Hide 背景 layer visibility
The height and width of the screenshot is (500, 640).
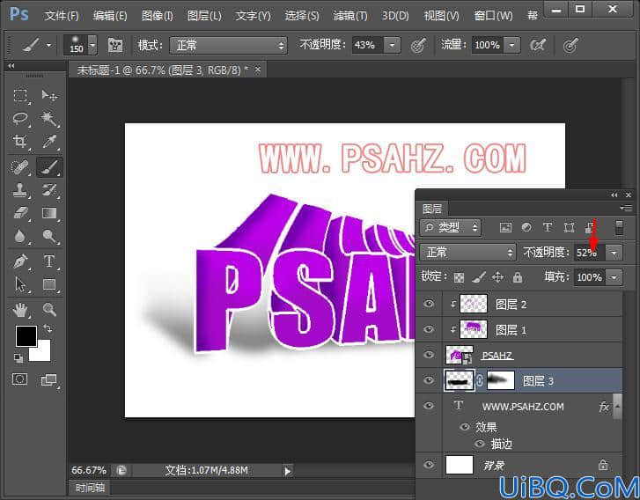[429, 465]
